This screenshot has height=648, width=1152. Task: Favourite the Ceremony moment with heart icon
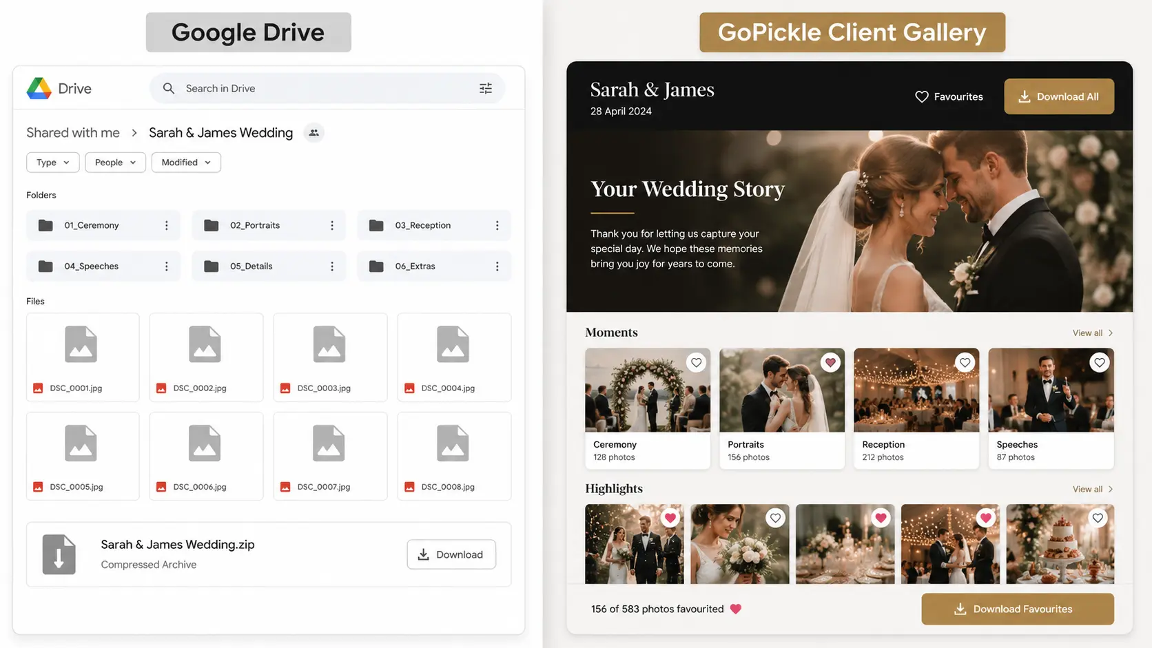[x=697, y=362]
